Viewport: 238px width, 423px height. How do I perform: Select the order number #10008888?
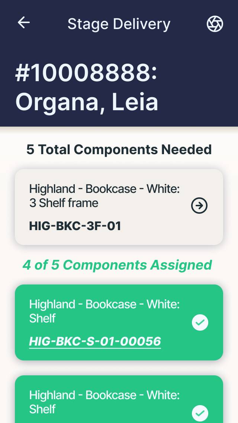[x=86, y=73]
